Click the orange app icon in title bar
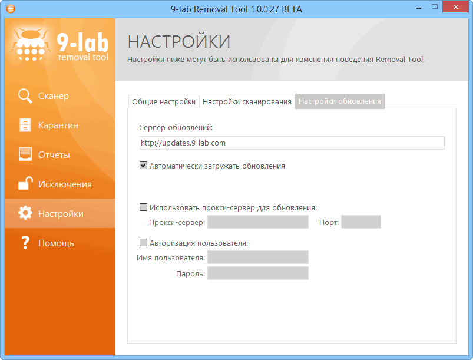The image size is (473, 360). tap(10, 9)
